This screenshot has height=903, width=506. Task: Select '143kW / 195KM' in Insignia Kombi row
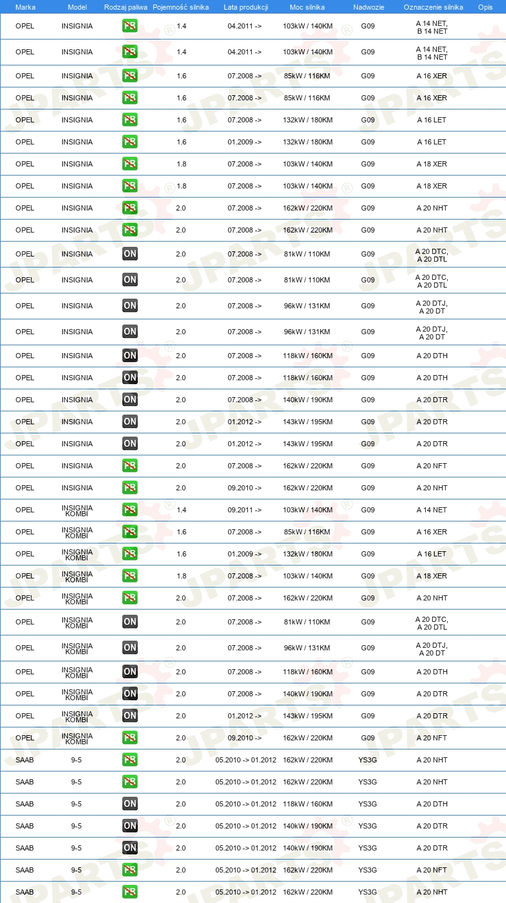point(308,716)
